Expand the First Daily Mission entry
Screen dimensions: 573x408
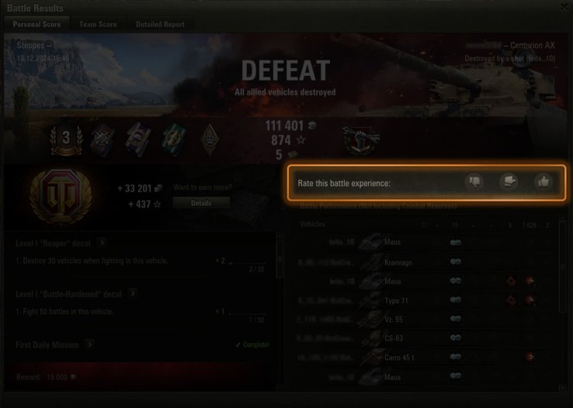click(x=89, y=344)
